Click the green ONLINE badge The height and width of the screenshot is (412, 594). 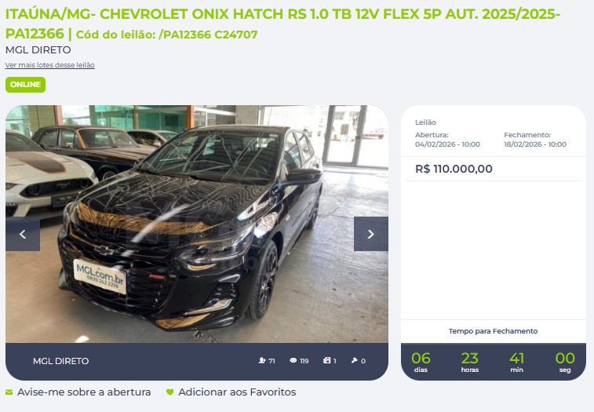point(25,85)
